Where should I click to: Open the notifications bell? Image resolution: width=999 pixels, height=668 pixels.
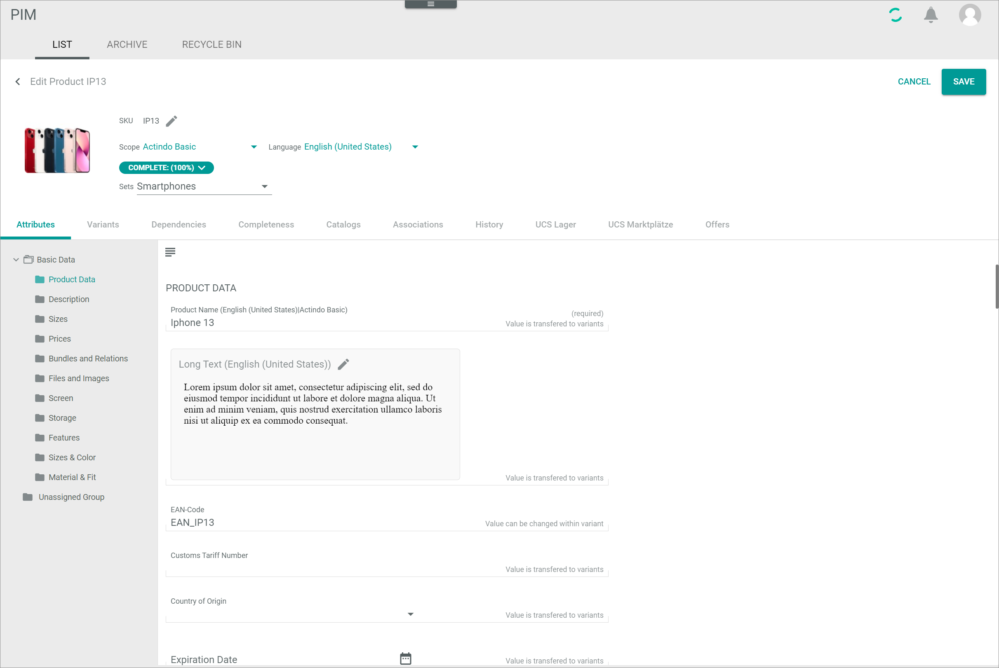931,15
